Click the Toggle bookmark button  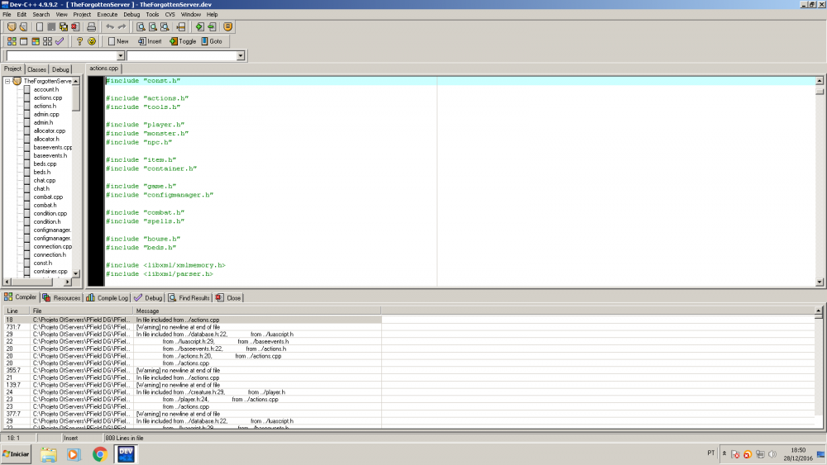pos(183,41)
